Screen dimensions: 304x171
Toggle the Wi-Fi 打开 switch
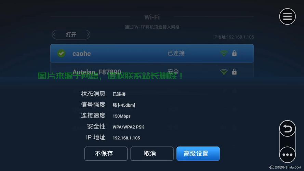71,35
